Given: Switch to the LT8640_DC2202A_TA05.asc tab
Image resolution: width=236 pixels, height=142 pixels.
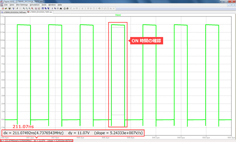Looking at the screenshot, I should coord(14,12).
